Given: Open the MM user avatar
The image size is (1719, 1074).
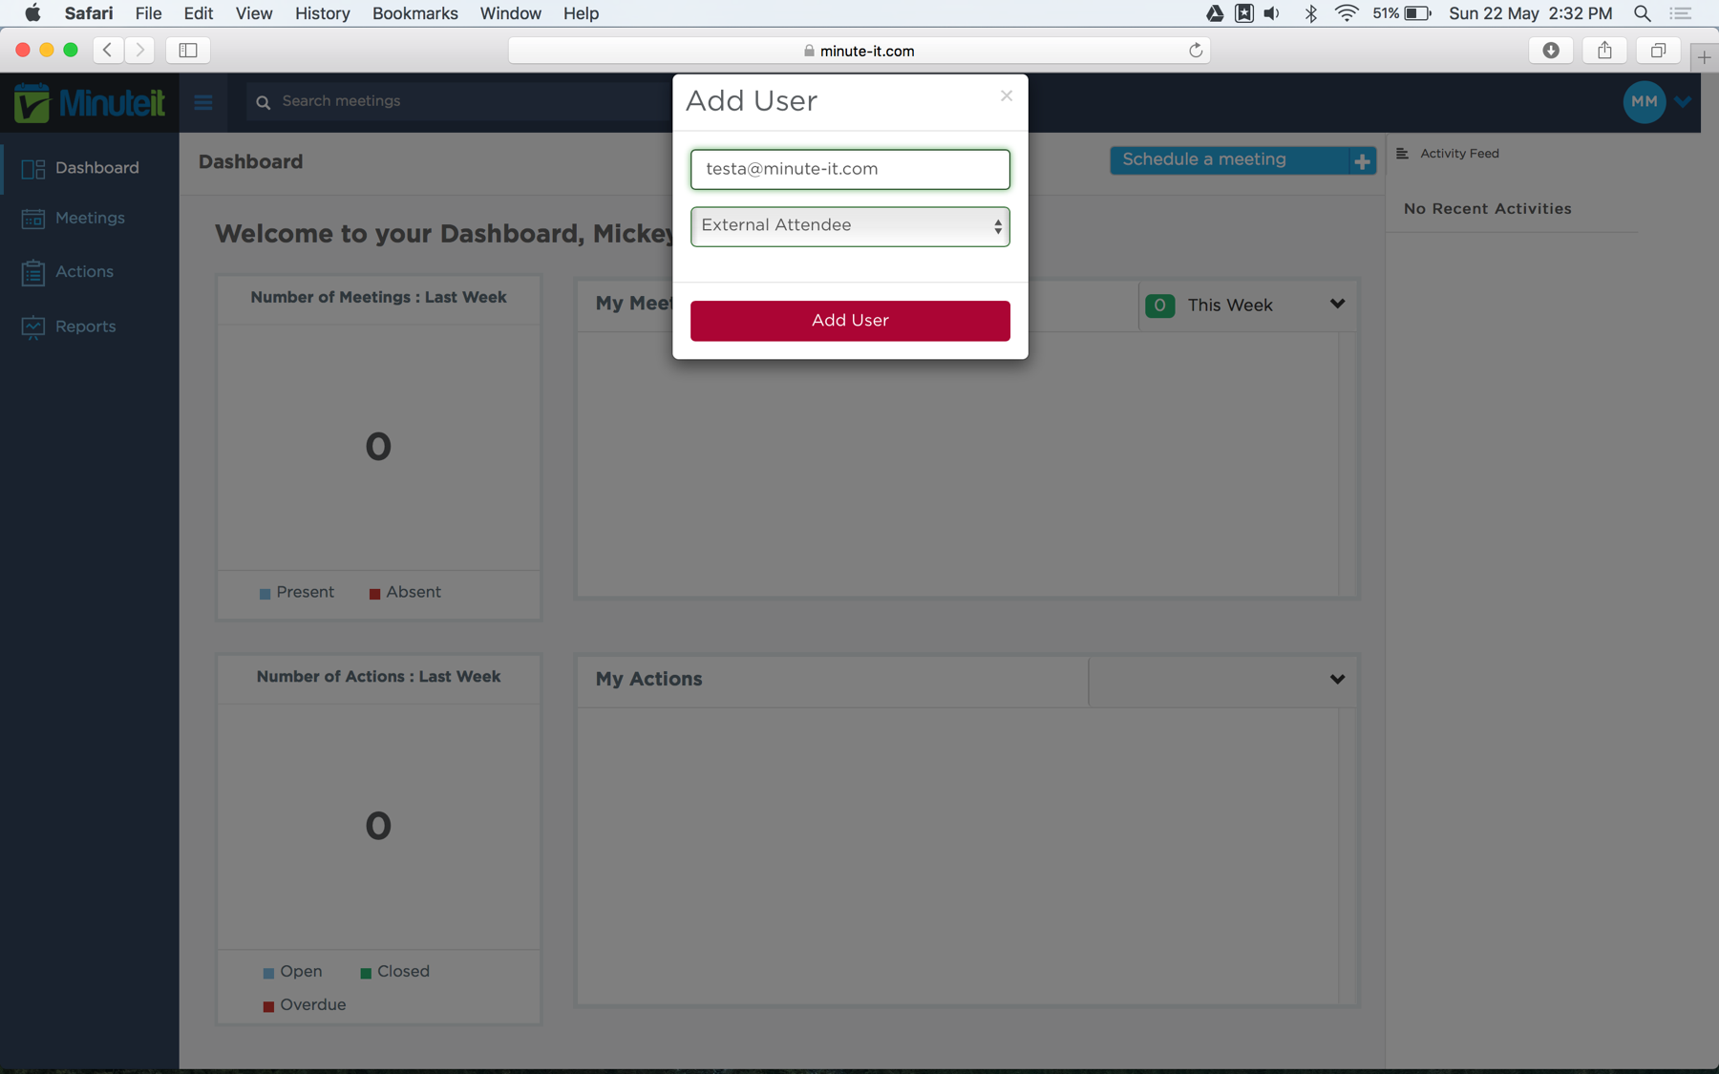Looking at the screenshot, I should 1644,101.
